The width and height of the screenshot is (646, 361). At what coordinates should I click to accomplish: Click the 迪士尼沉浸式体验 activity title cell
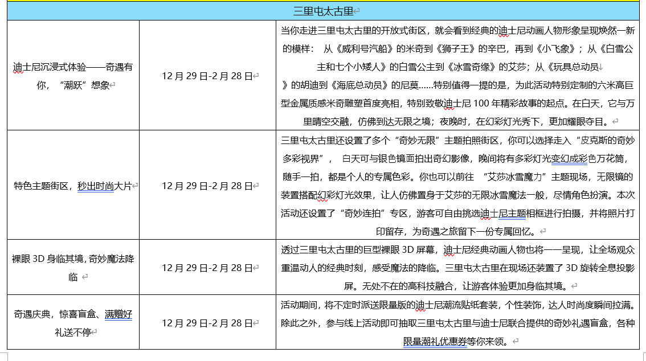point(72,75)
